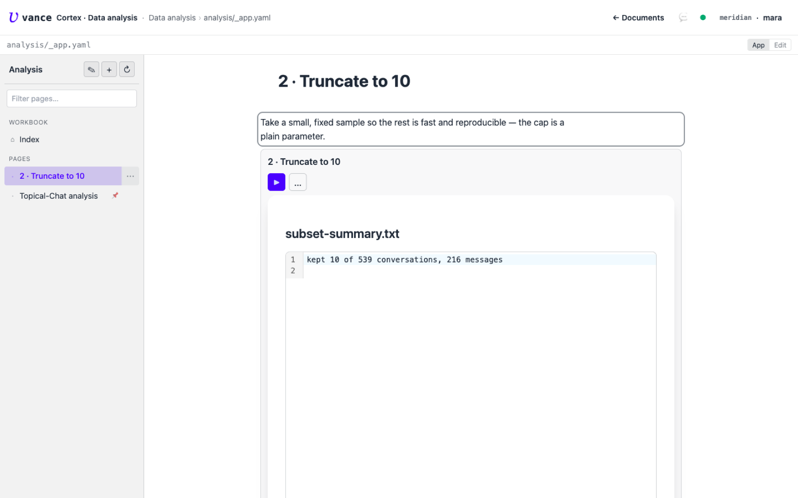Click the Vance logo icon

(13, 17)
